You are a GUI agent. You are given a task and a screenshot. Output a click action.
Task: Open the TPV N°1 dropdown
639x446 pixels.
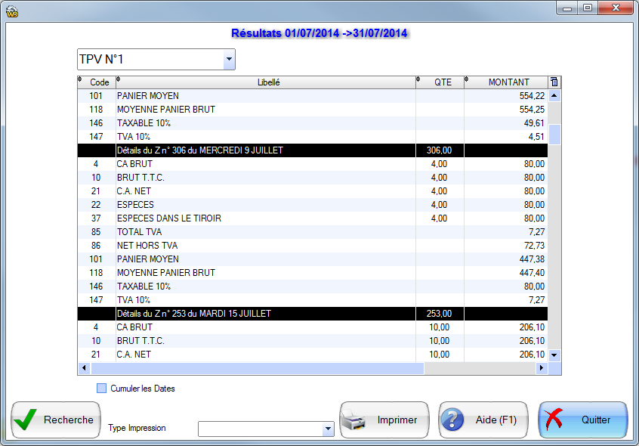pyautogui.click(x=228, y=59)
